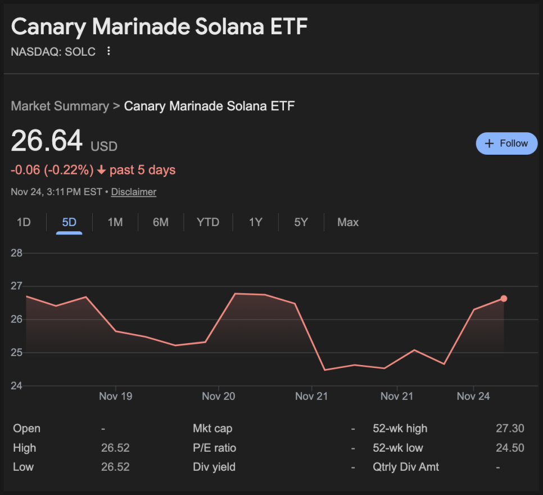The width and height of the screenshot is (543, 495).
Task: Click the Nov 24 date label
Action: click(x=473, y=397)
